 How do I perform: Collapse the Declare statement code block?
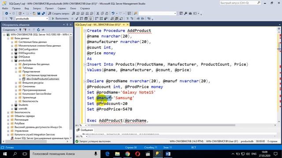pyautogui.click(x=85, y=81)
